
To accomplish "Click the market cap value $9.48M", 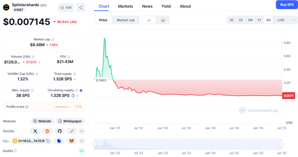I will point(37,45).
